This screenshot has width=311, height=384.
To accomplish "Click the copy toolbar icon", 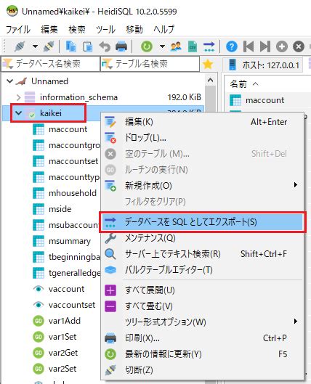I will (x=71, y=46).
